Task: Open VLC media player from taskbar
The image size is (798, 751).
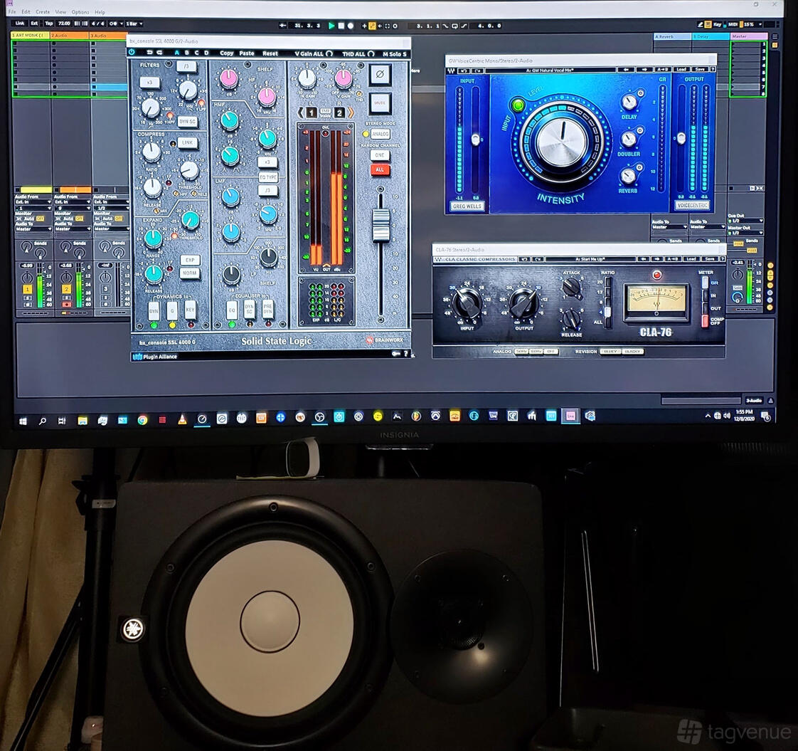Action: pos(182,419)
